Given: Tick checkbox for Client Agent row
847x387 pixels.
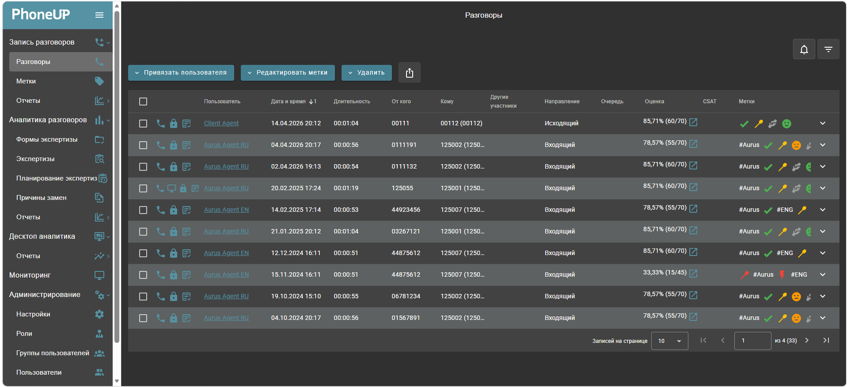Looking at the screenshot, I should click(143, 124).
